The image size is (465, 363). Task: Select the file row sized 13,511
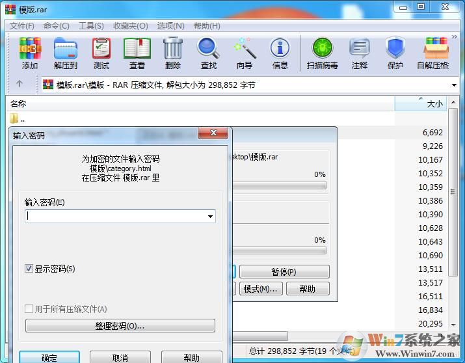coord(431,269)
